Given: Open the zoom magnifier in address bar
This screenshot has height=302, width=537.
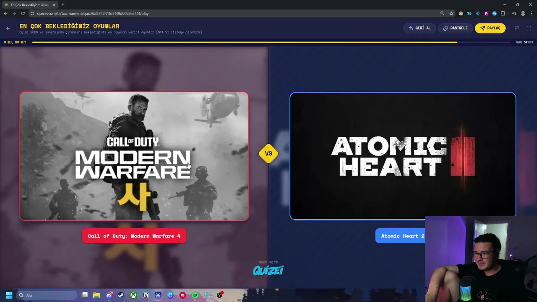Looking at the screenshot, I should (442, 13).
